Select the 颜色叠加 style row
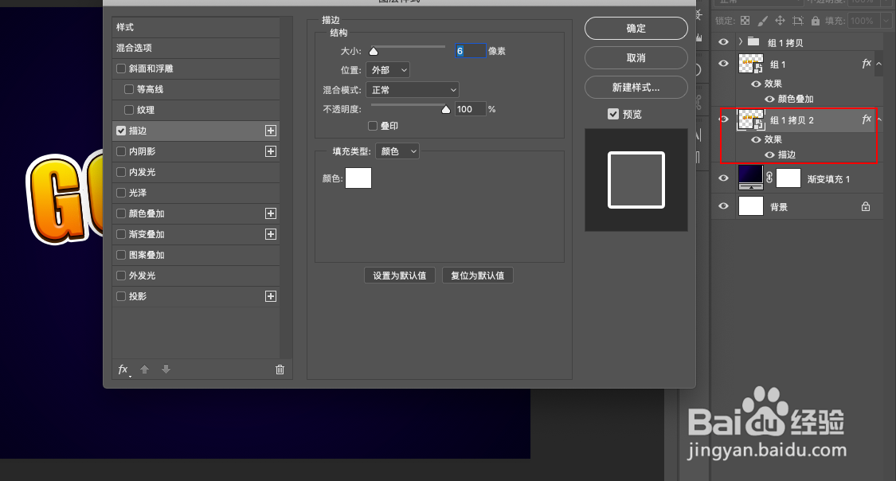Viewport: 896px width, 481px height. click(x=196, y=213)
